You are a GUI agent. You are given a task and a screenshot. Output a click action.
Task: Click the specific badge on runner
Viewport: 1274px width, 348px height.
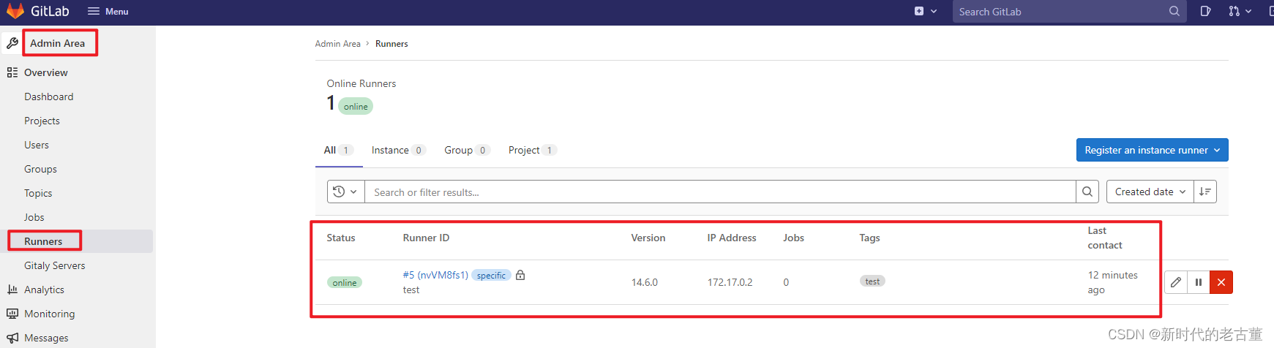[x=491, y=276]
